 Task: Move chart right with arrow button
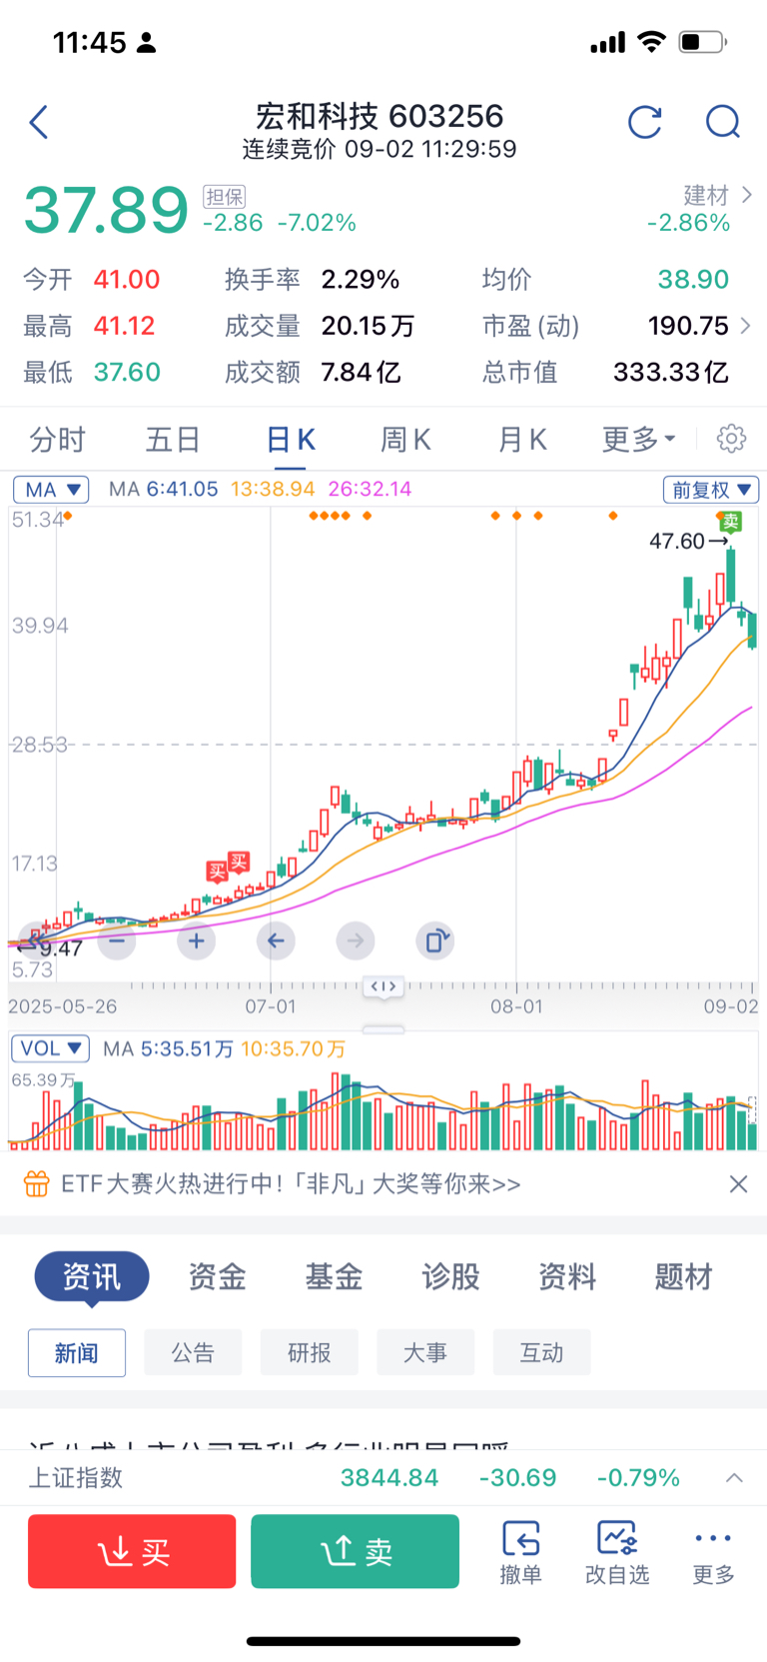coord(356,940)
